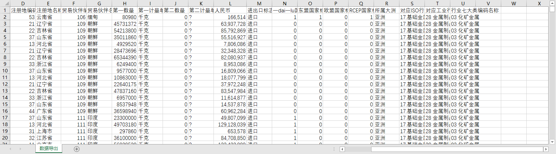Click the 缅甸 cell
Screen dimensions: 556x154
point(99,17)
